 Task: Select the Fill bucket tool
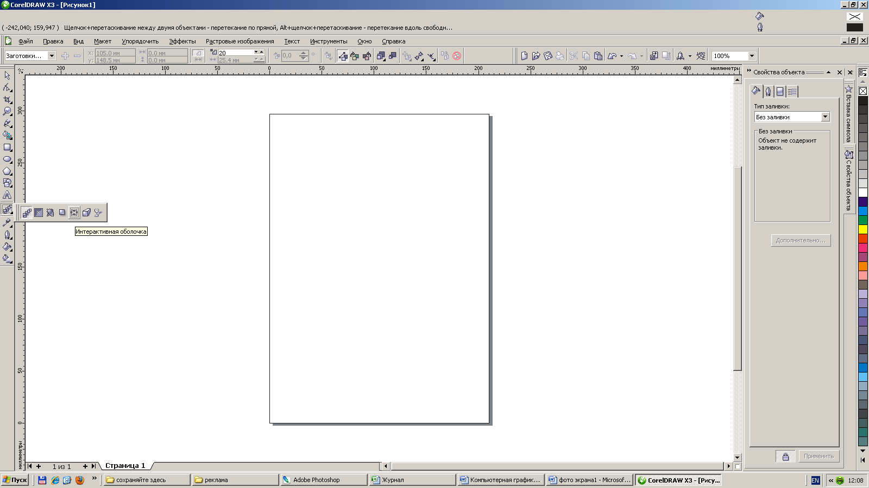point(7,246)
